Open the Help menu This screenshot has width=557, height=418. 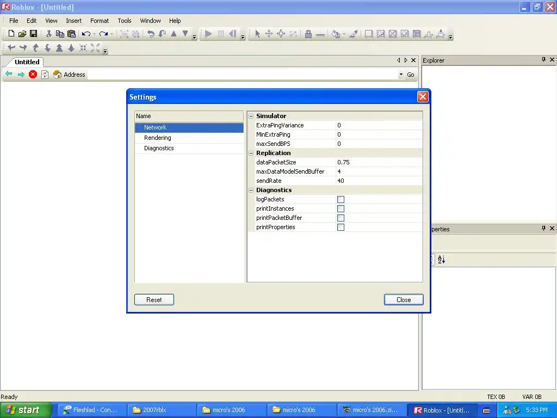[x=175, y=21]
